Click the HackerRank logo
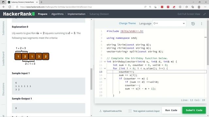The image size is (209, 117). tap(19, 14)
